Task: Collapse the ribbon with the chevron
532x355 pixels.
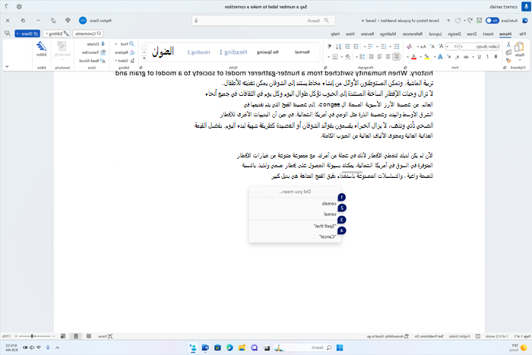Action: coord(7,67)
